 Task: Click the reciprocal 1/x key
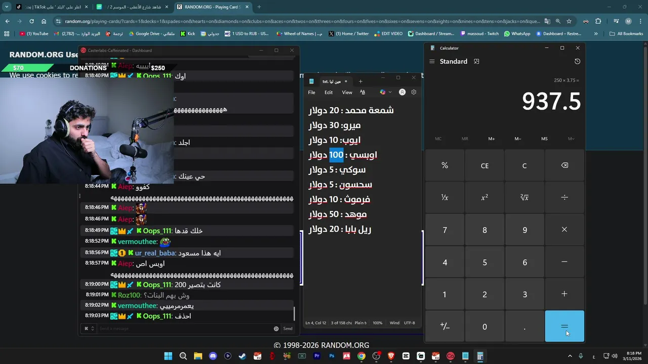coord(444,198)
